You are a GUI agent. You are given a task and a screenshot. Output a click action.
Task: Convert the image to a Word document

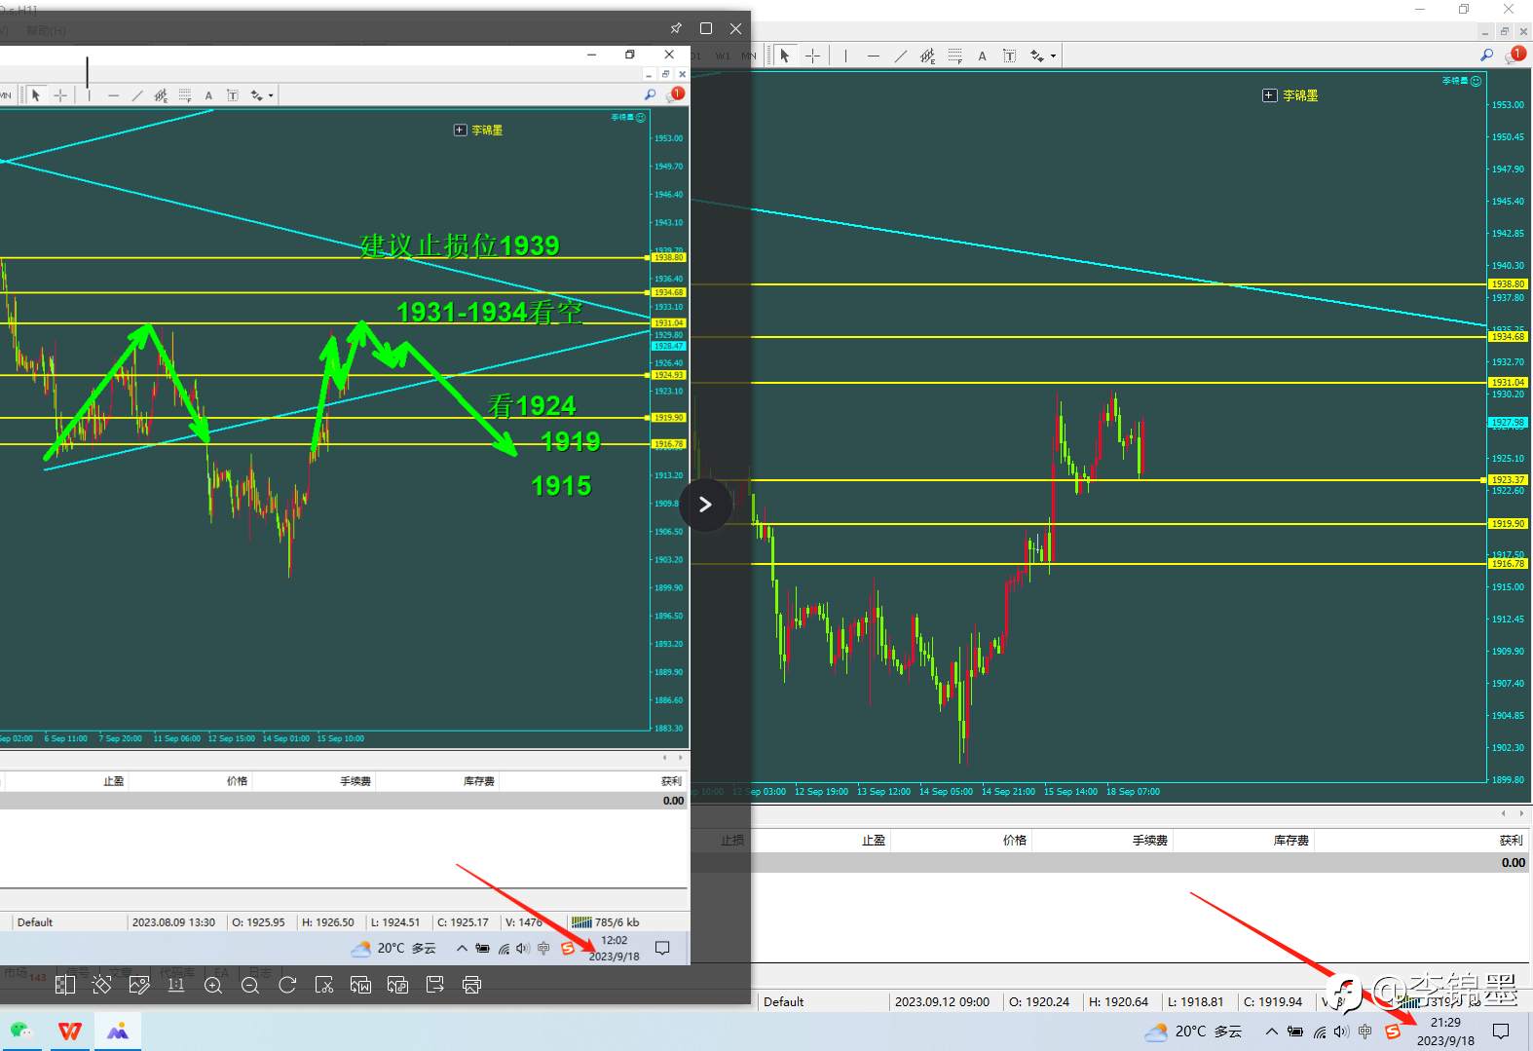click(x=361, y=985)
